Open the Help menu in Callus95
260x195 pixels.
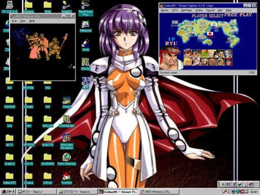(229, 10)
